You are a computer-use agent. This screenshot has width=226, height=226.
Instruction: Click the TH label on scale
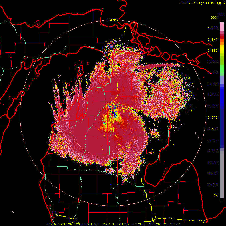pyautogui.click(x=216, y=196)
